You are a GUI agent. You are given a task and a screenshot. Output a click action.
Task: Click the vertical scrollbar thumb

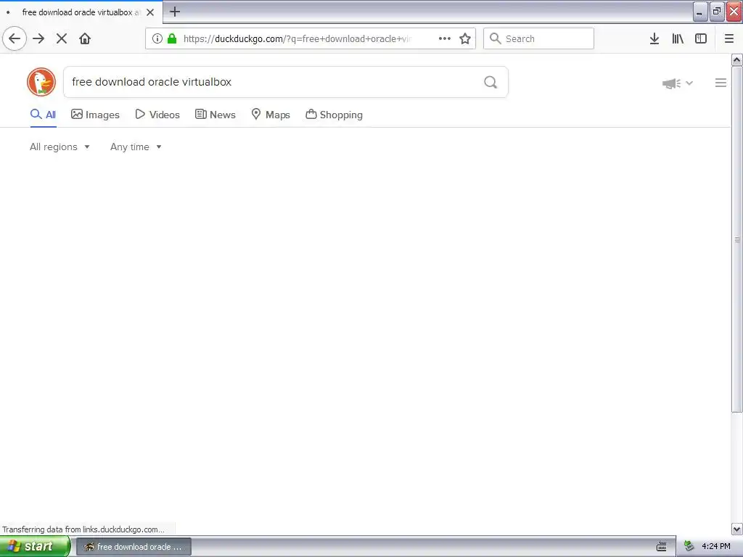[x=737, y=239]
